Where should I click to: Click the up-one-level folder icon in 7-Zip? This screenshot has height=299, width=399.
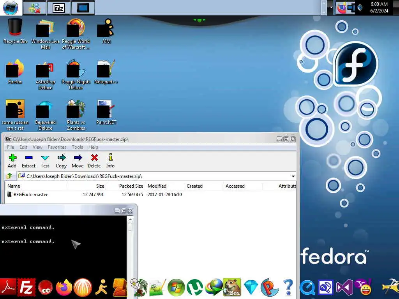(x=9, y=176)
